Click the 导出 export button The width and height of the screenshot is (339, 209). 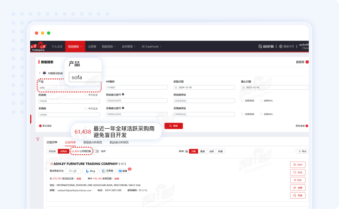302,151
